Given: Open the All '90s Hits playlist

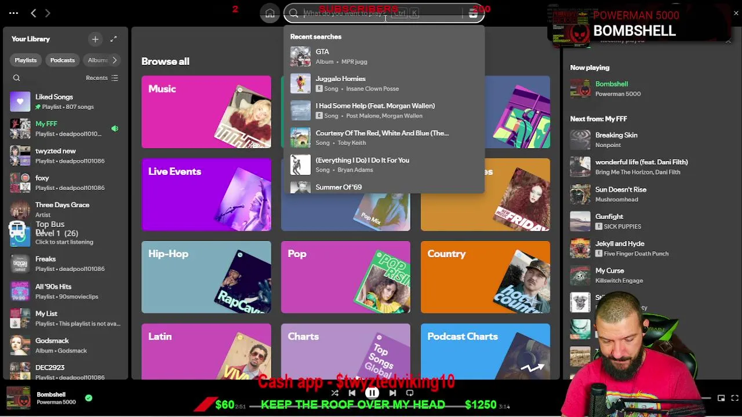Looking at the screenshot, I should [x=64, y=291].
